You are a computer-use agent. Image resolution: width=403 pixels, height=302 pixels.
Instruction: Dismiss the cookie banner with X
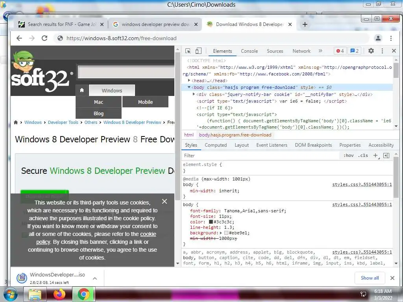165,201
